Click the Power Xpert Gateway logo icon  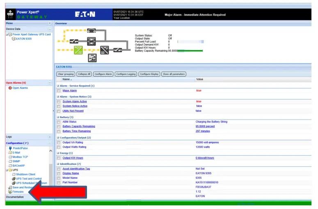point(10,14)
